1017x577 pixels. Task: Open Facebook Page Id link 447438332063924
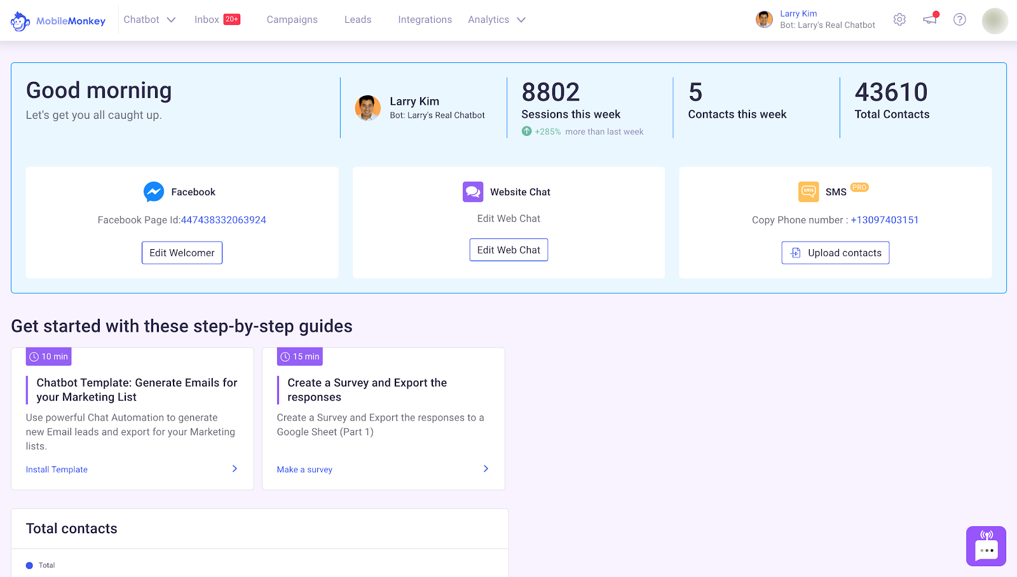[224, 220]
